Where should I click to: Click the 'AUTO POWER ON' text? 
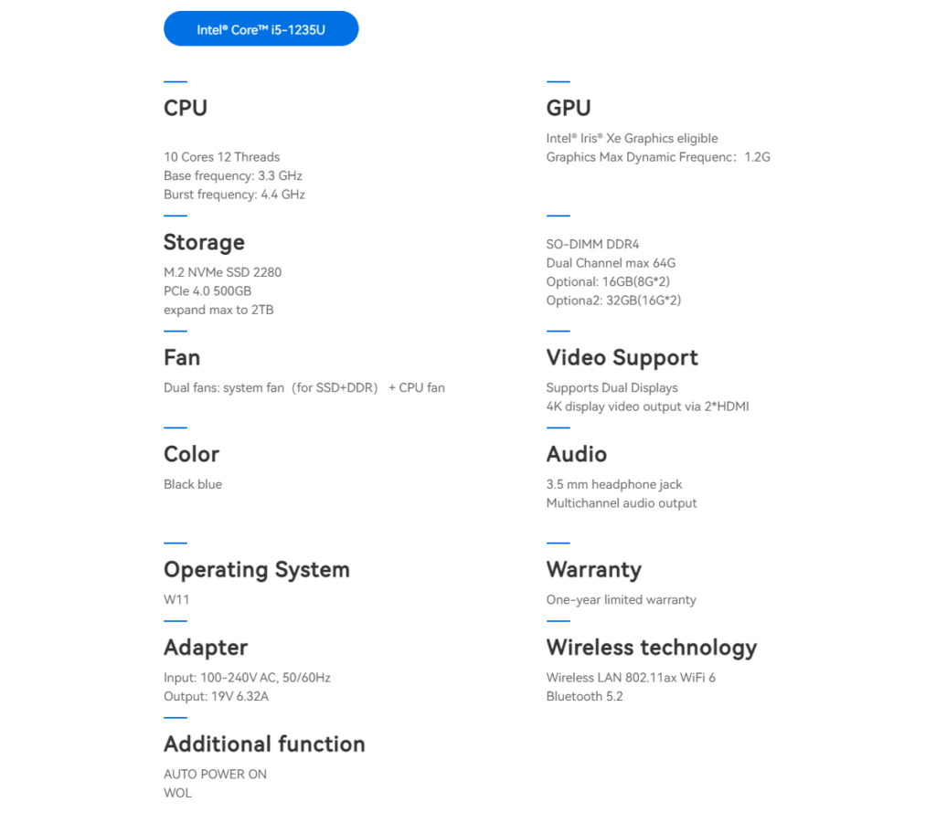point(215,774)
